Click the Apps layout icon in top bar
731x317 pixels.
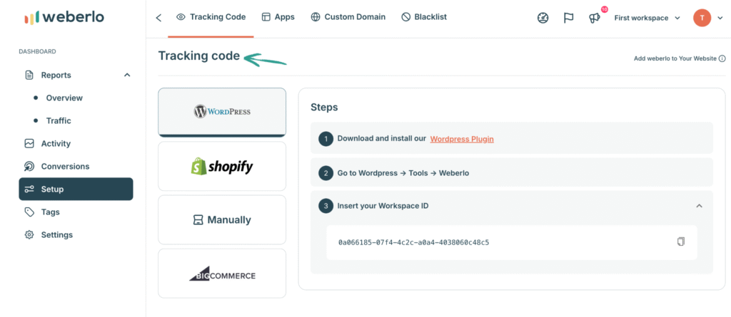266,17
